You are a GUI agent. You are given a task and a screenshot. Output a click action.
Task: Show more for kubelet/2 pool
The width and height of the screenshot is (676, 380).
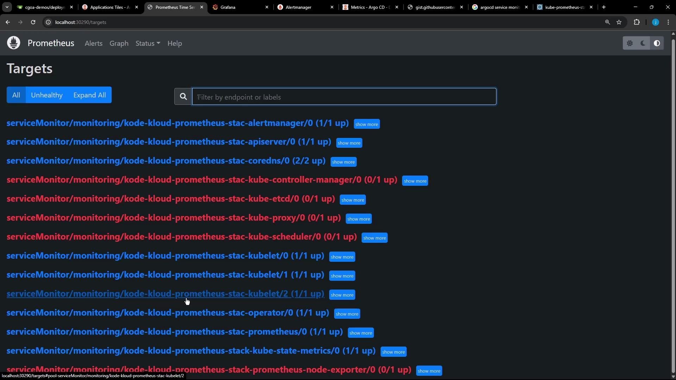pyautogui.click(x=342, y=295)
